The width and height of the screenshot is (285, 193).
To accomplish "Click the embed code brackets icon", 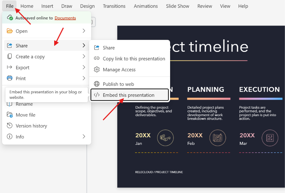I will [x=97, y=95].
